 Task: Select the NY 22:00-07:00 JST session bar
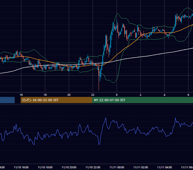coord(142,100)
